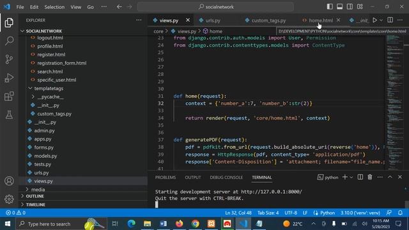Open the Customize Layout icon

(360, 6)
